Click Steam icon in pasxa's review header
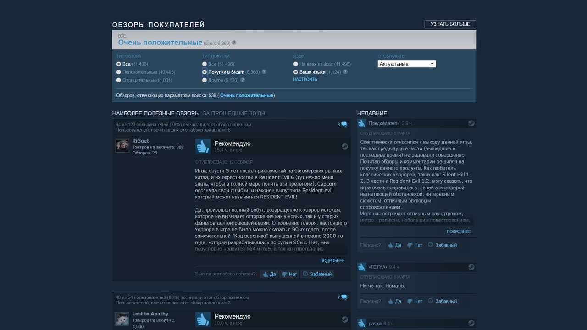 pyautogui.click(x=471, y=323)
